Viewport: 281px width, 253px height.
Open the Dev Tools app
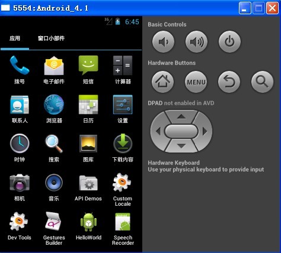[x=20, y=226]
